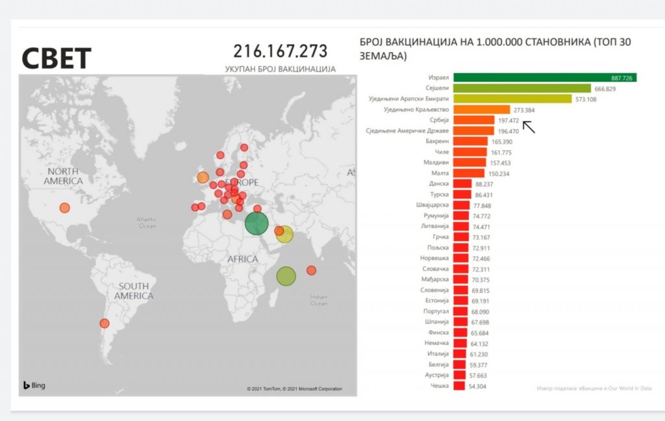Screen dimensions: 665x421
Task: Click the green Сејшели bar
Action: tap(521, 88)
